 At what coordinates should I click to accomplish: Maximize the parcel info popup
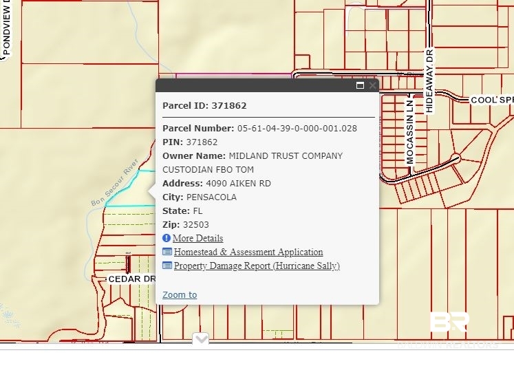point(360,85)
